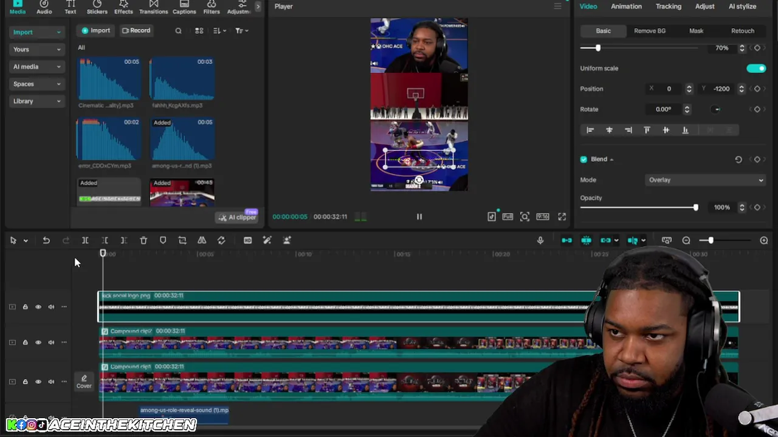The image size is (778, 437).
Task: Undo the last edit
Action: click(x=46, y=240)
